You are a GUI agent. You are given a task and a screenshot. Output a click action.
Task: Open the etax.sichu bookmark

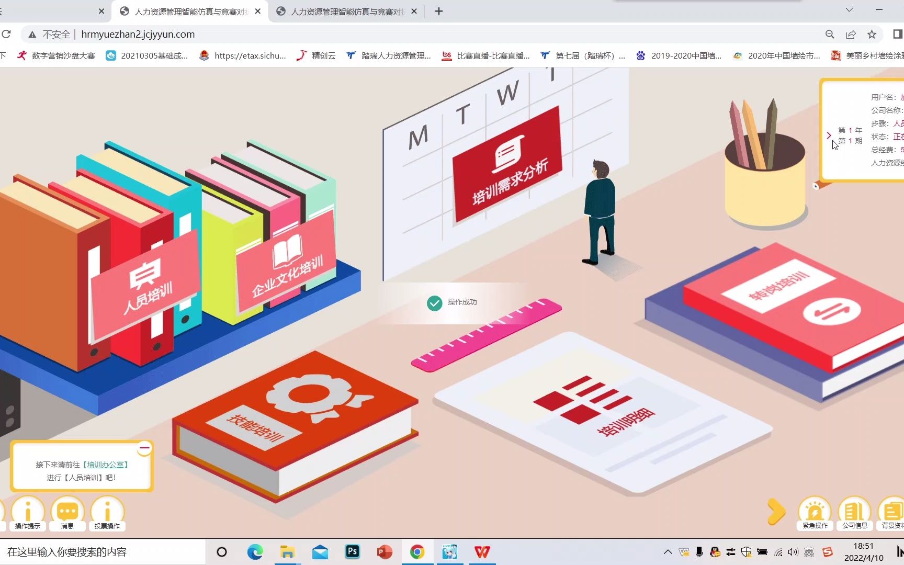pos(243,55)
